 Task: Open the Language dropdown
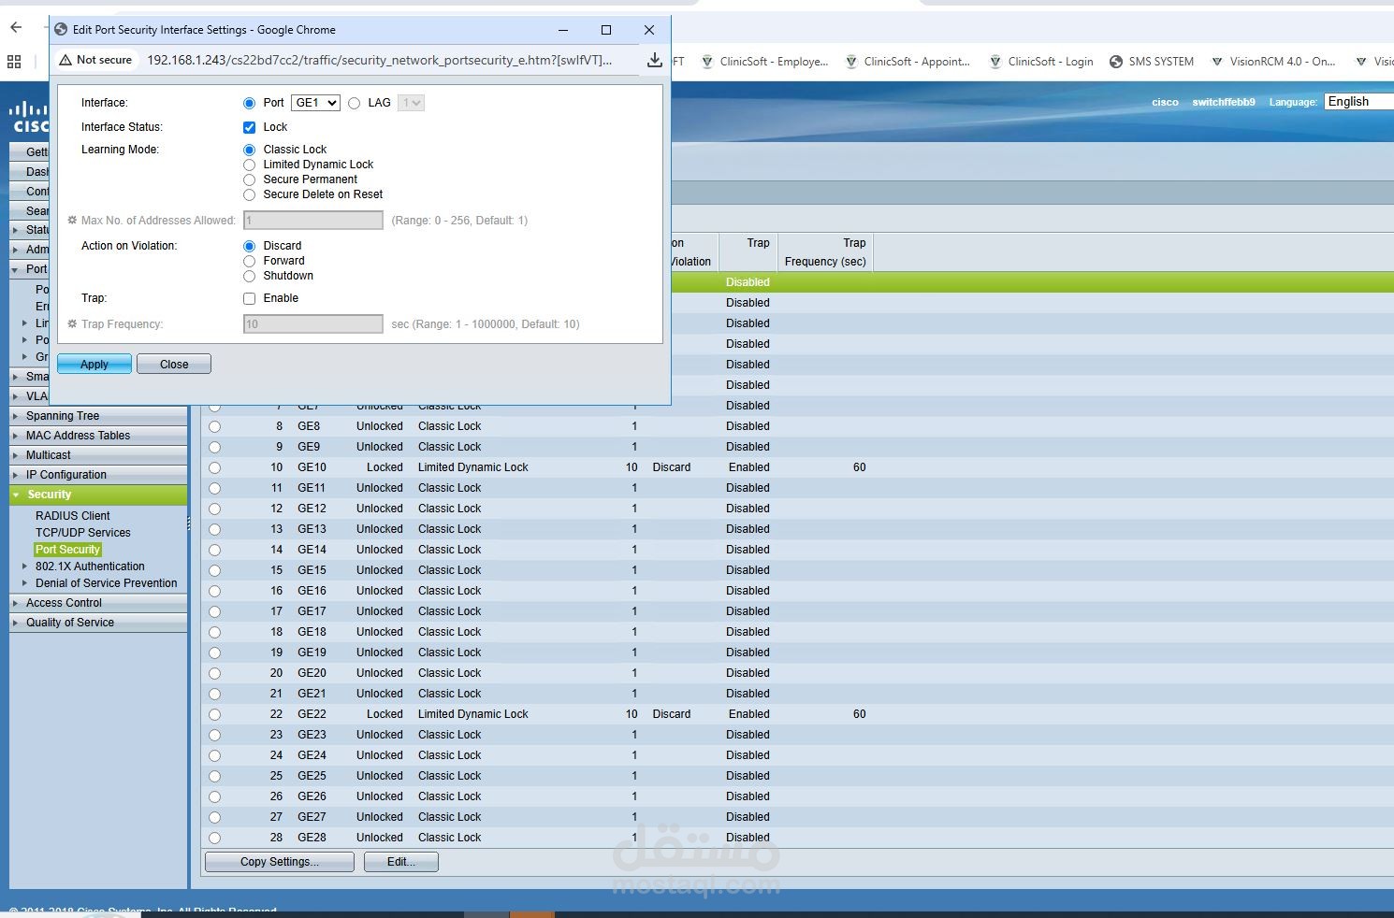pos(1359,102)
